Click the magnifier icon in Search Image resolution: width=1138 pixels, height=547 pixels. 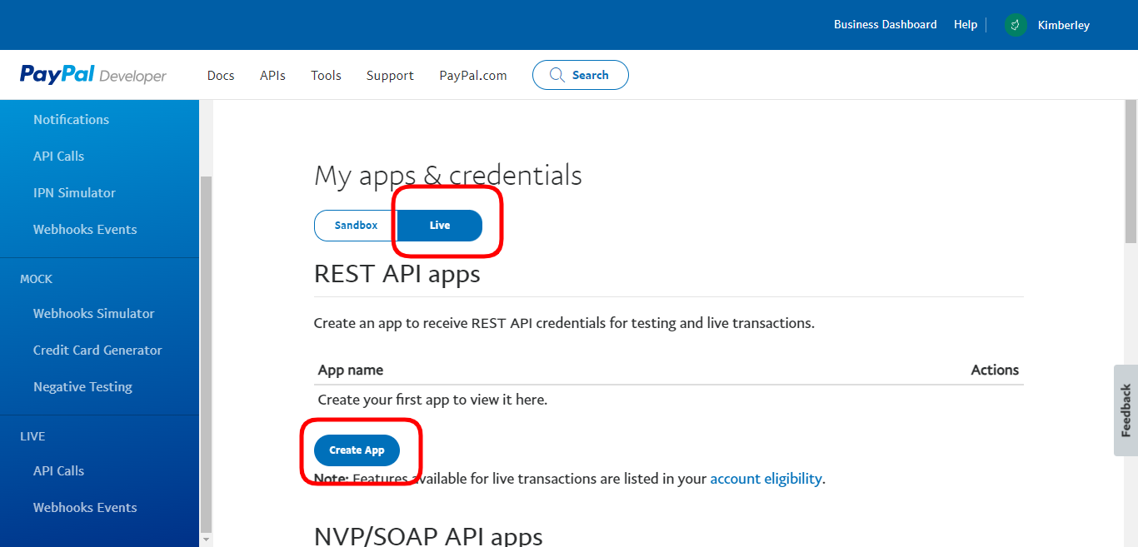[557, 75]
